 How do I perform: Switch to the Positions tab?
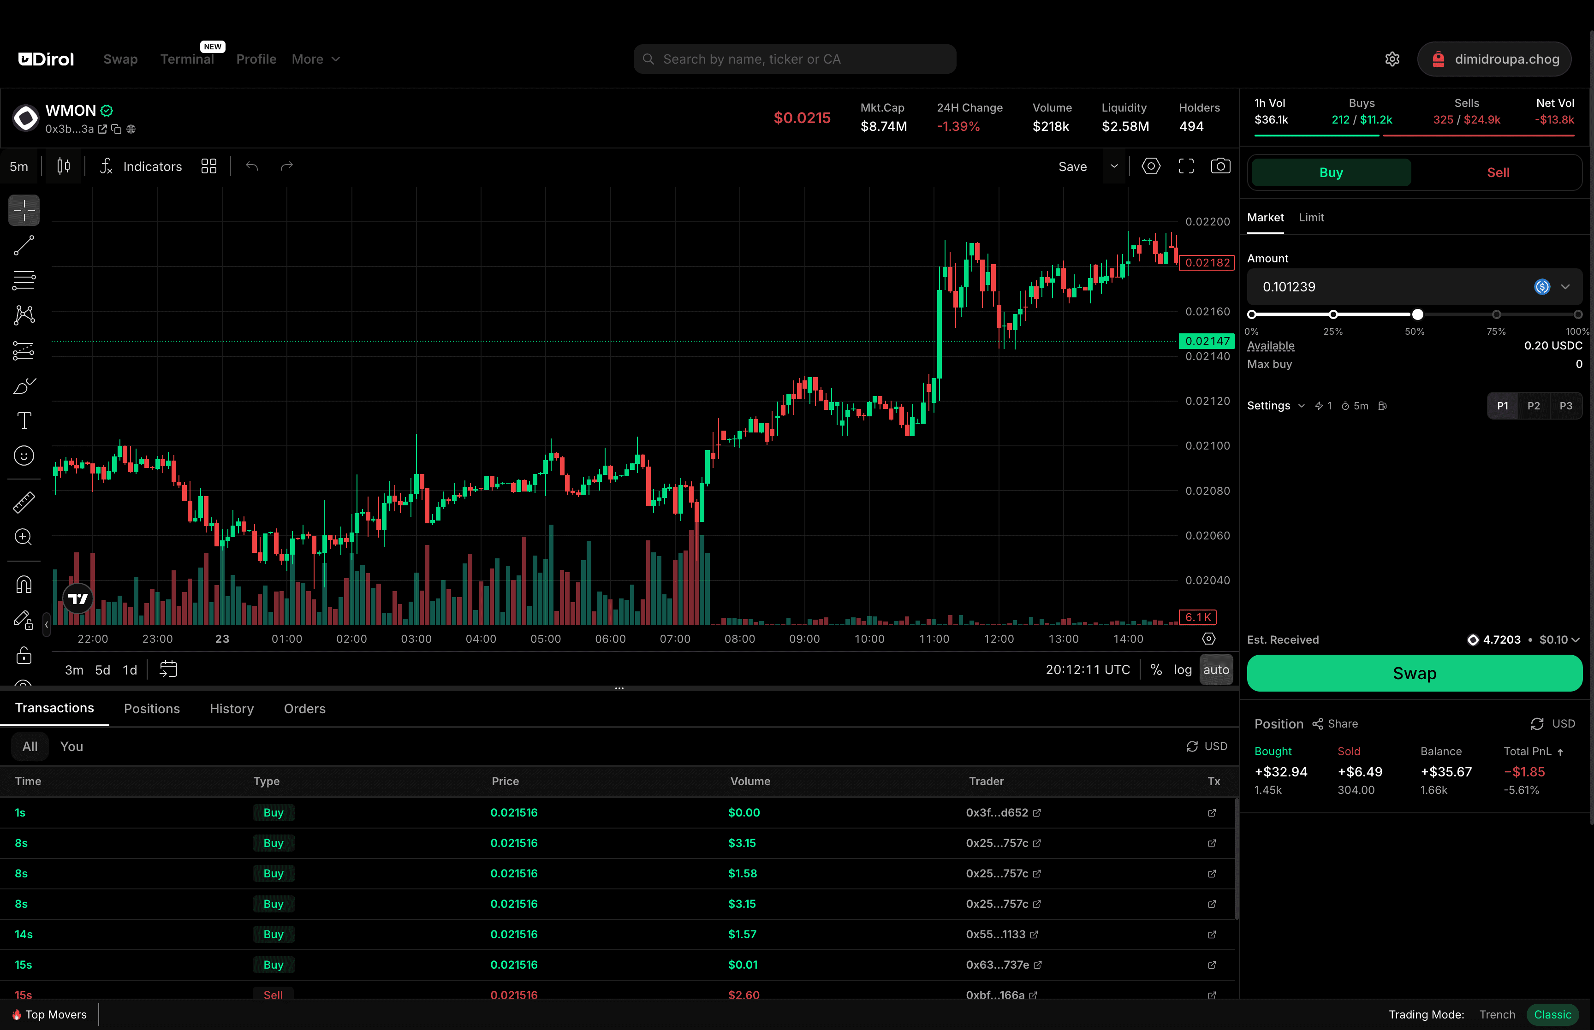152,708
